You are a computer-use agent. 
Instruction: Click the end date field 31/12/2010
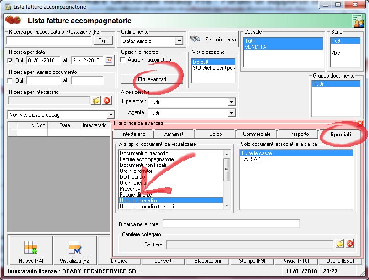[x=87, y=60]
